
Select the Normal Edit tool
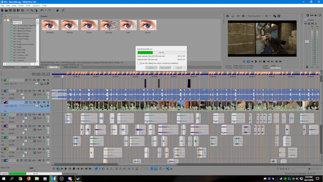96,169
